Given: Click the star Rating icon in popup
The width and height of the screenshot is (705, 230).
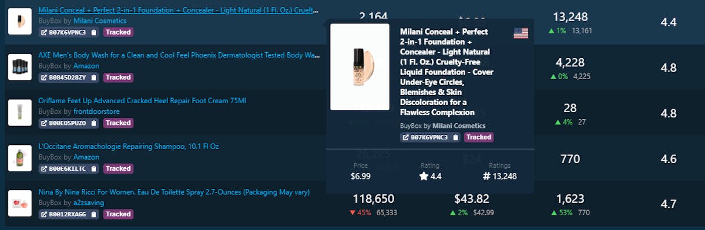Looking at the screenshot, I should coord(424,176).
